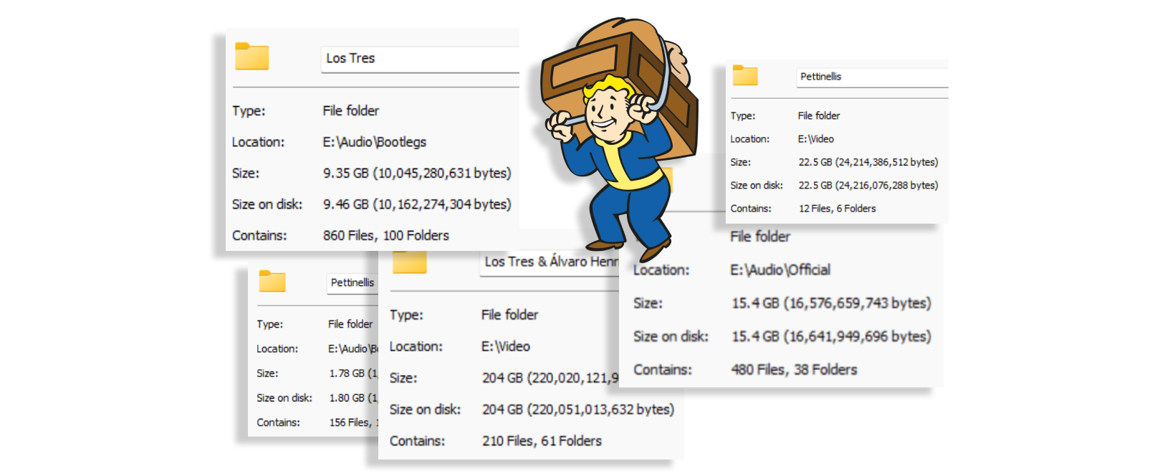Select the size '22.5 GB (24,214,386,512 bytes)'
1175x476 pixels.
click(868, 162)
